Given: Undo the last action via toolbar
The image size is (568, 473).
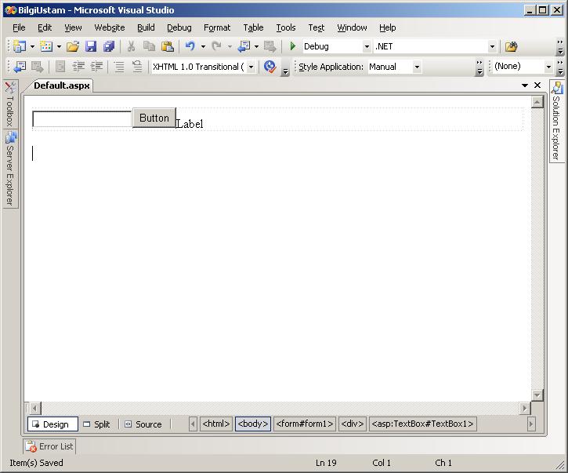Looking at the screenshot, I should click(190, 47).
